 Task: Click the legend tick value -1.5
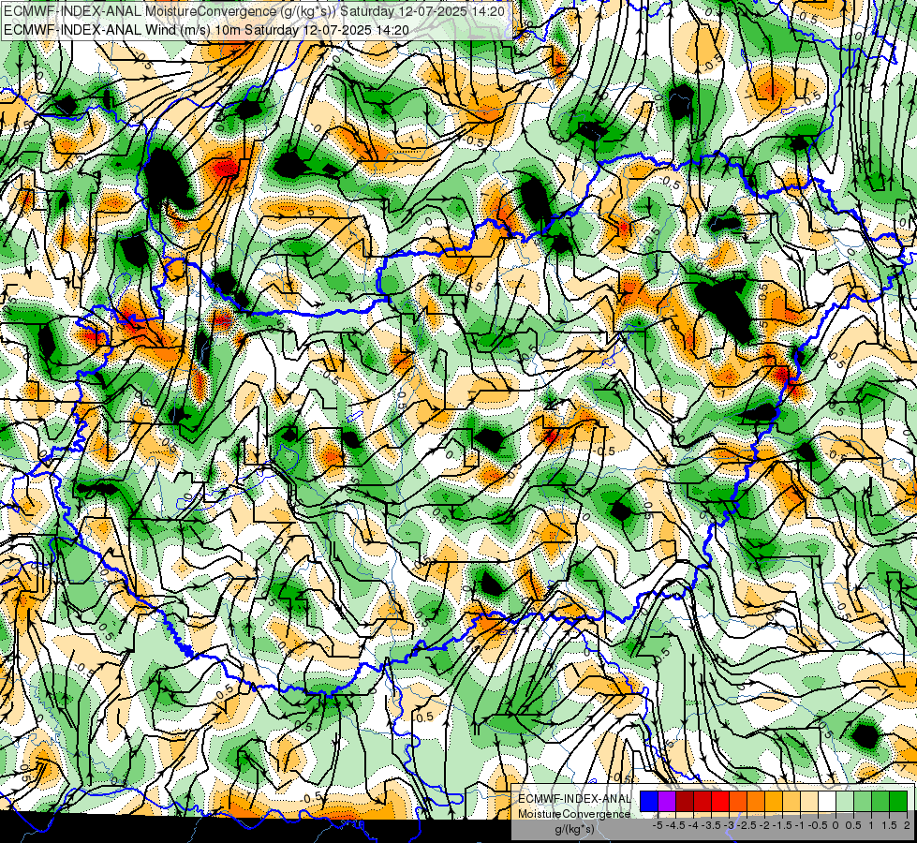(x=782, y=825)
